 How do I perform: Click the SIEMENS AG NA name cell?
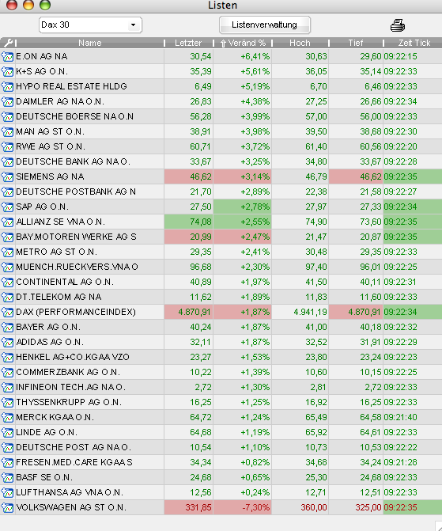(89, 176)
